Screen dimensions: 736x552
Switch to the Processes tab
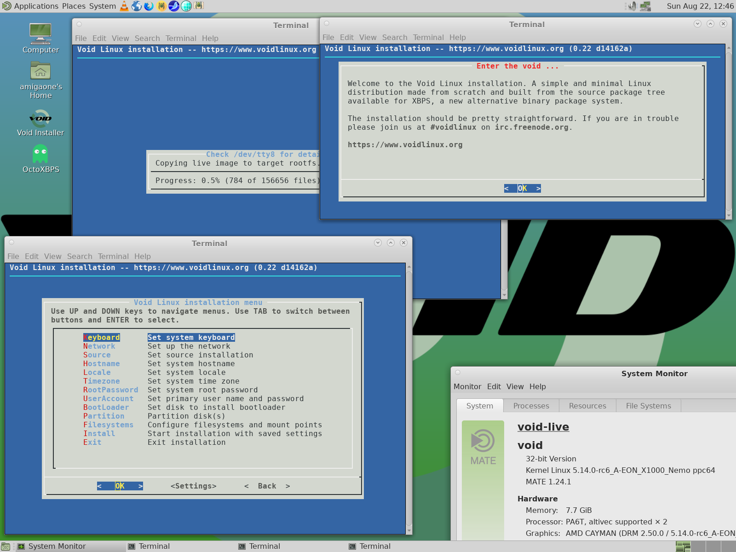pyautogui.click(x=531, y=406)
